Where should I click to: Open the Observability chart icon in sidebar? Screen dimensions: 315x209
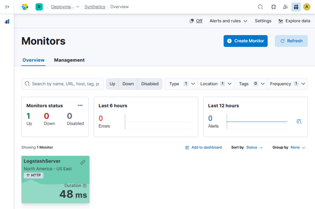pyautogui.click(x=7, y=21)
